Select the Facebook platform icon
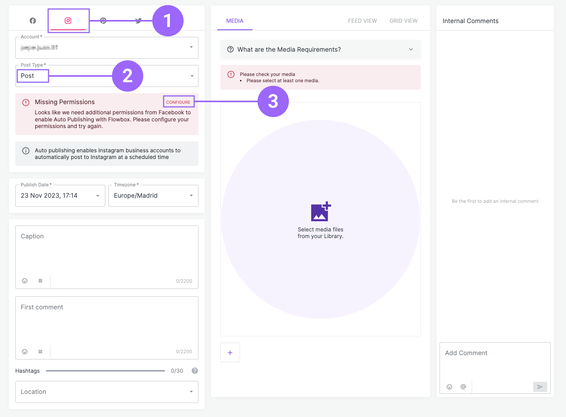566x417 pixels. coord(33,21)
